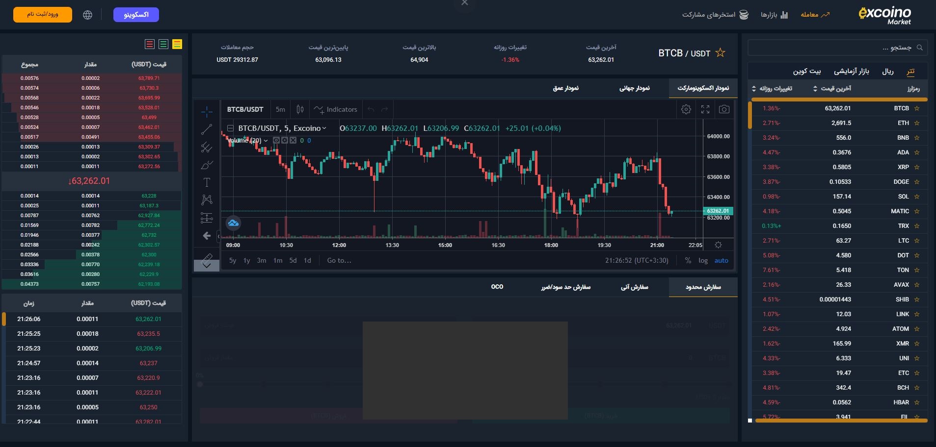Viewport: 936px width, 447px height.
Task: Set chart range to 5y
Action: [233, 260]
